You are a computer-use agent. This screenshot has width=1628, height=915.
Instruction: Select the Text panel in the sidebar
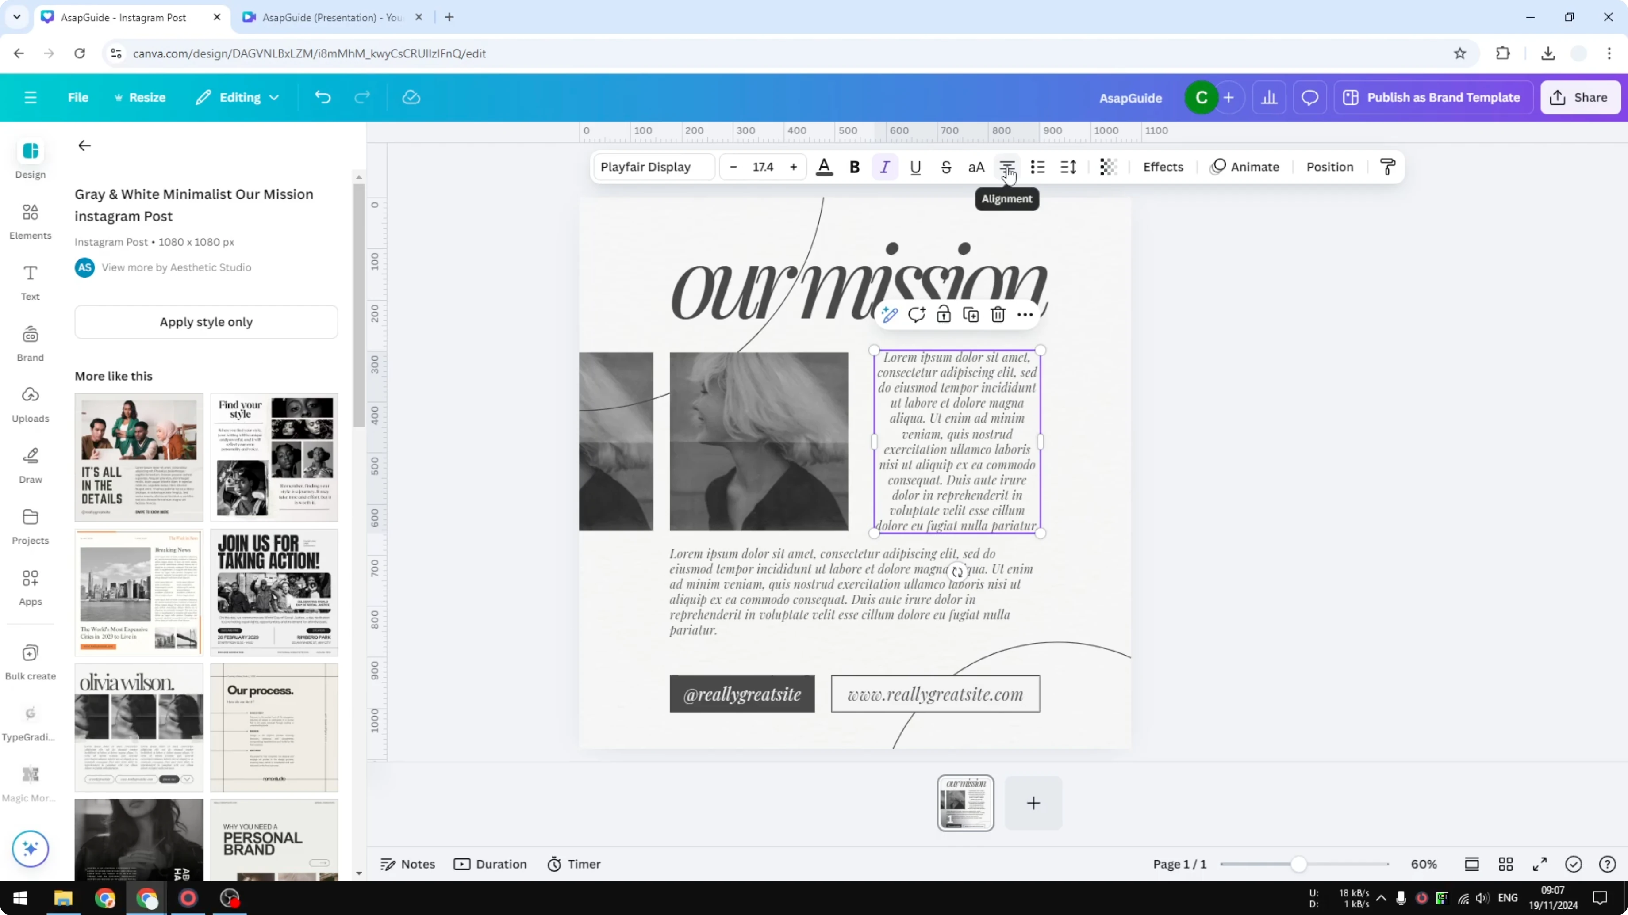click(x=30, y=282)
